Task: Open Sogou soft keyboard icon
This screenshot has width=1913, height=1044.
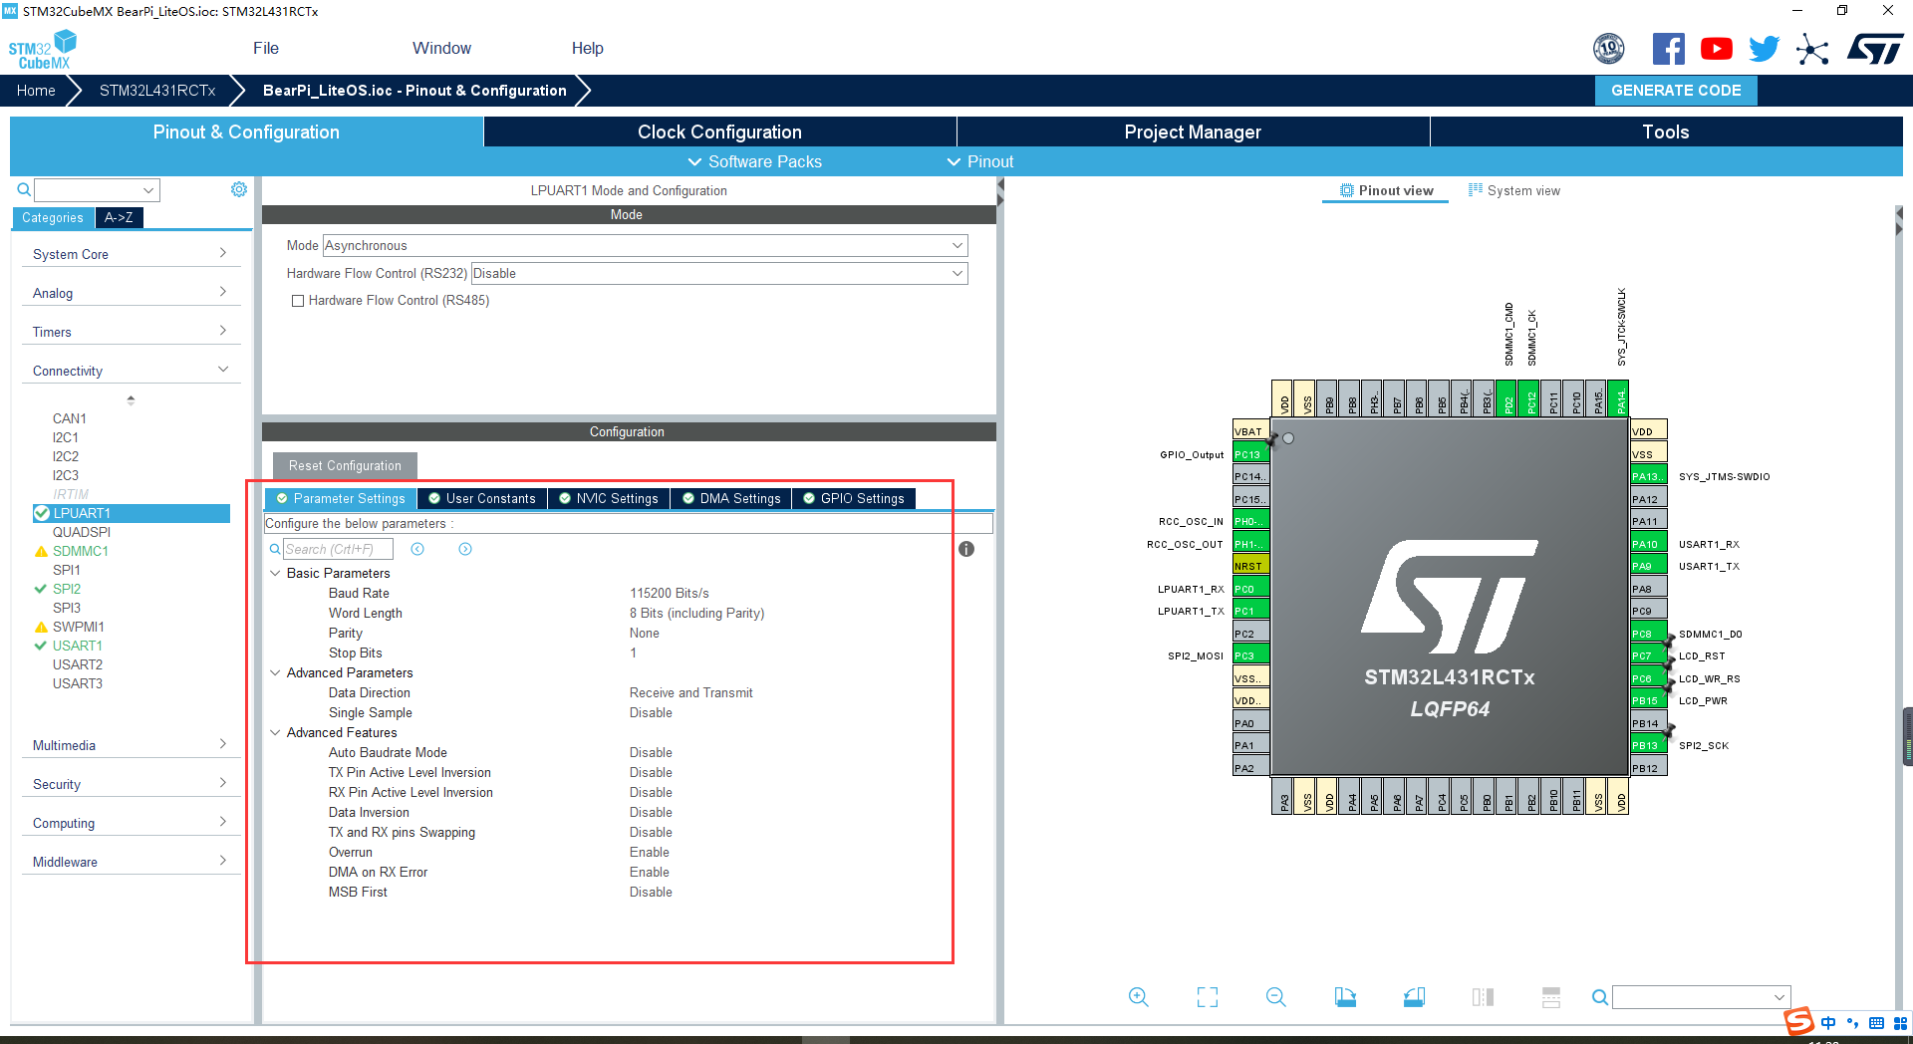Action: pos(1876,1023)
